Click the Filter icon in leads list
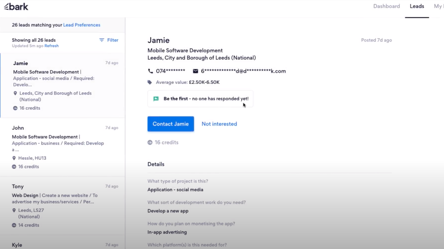 [x=102, y=40]
